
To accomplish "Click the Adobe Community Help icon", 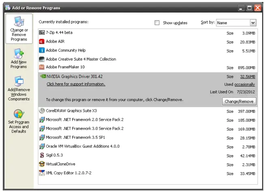I will coord(42,51).
